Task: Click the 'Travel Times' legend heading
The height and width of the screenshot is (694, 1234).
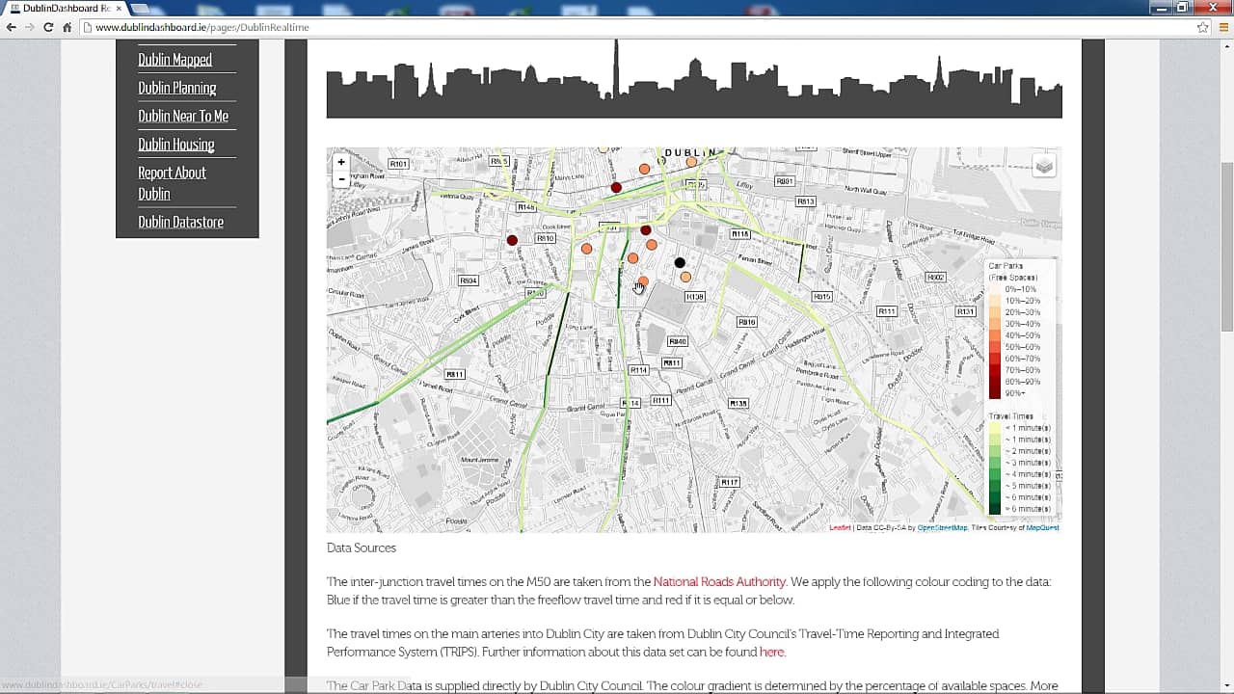Action: pos(1011,416)
